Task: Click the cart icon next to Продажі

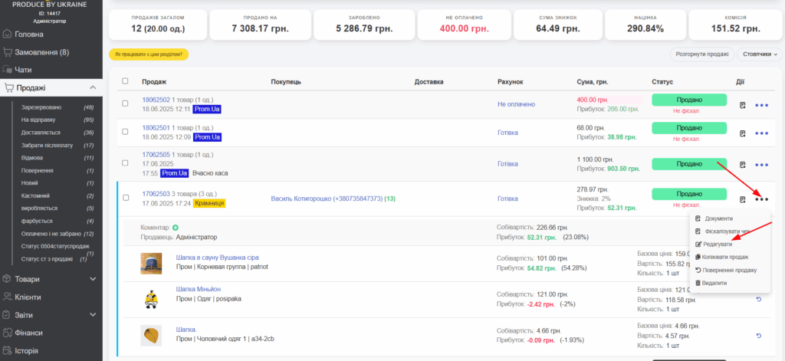Action: (9, 87)
